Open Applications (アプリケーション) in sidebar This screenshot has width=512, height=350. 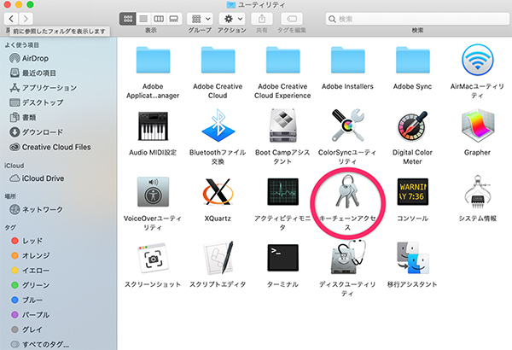point(49,87)
